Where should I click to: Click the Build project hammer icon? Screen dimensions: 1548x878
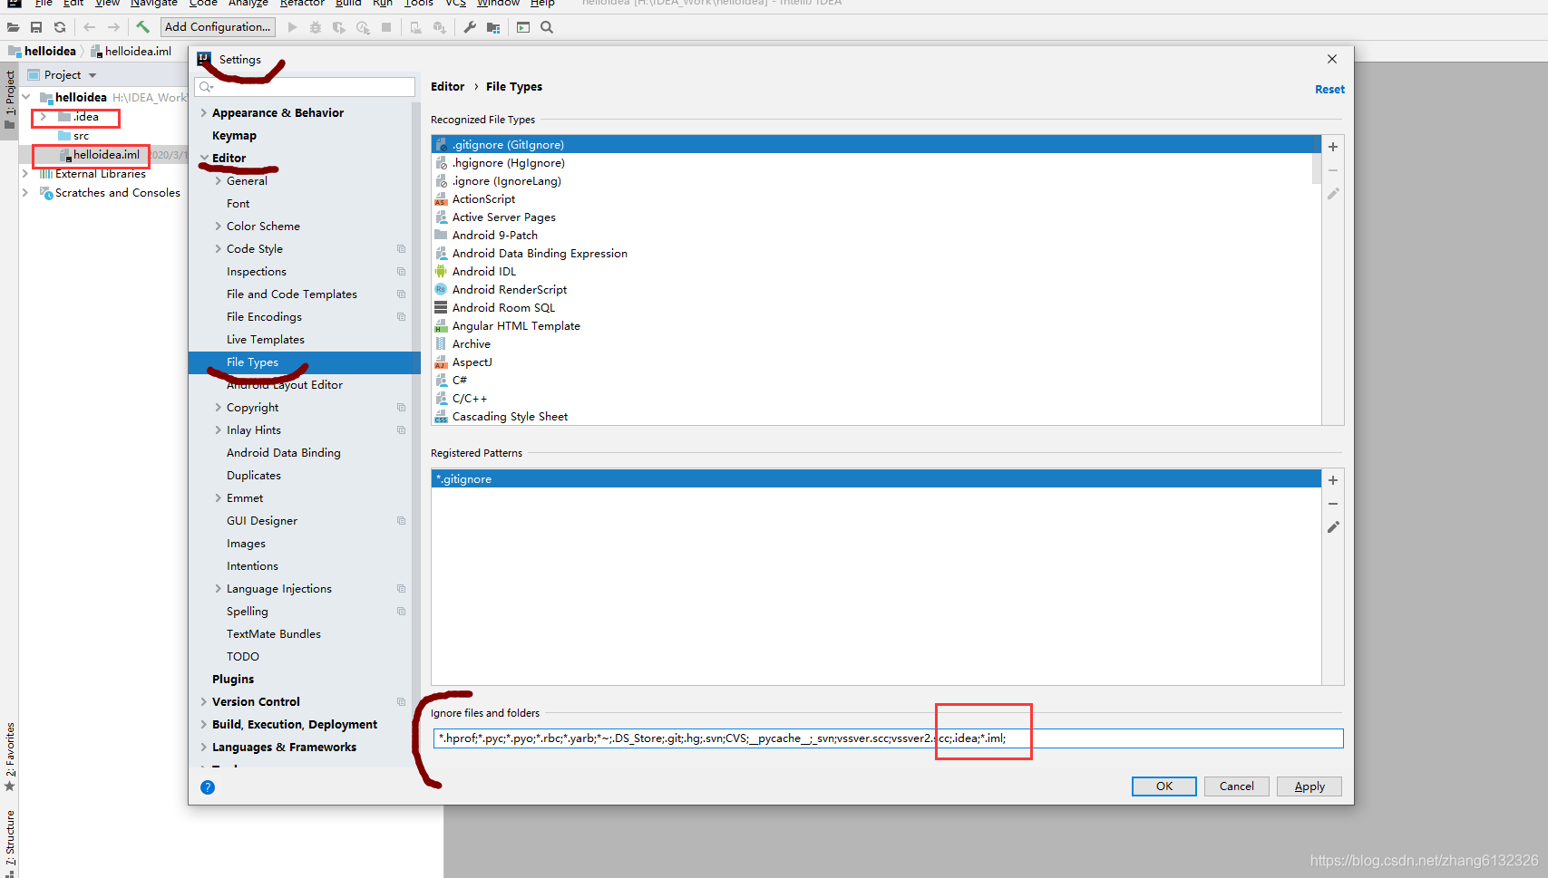point(142,27)
